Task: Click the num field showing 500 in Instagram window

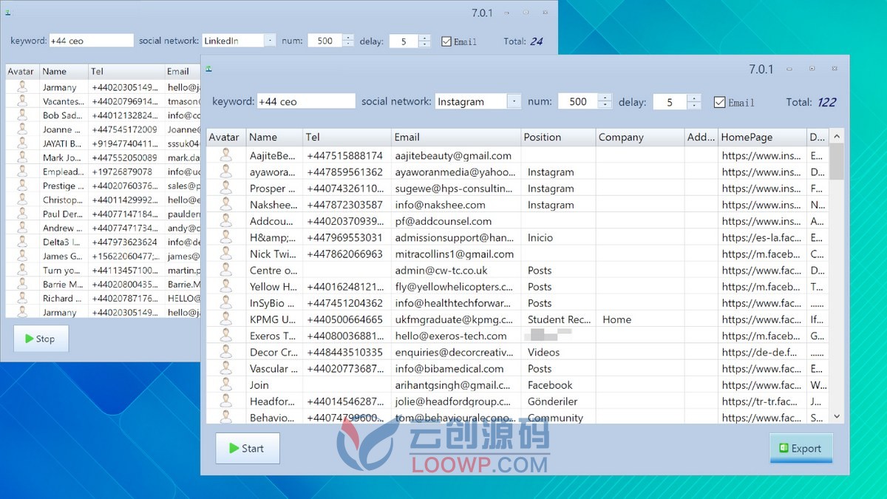Action: click(x=578, y=101)
